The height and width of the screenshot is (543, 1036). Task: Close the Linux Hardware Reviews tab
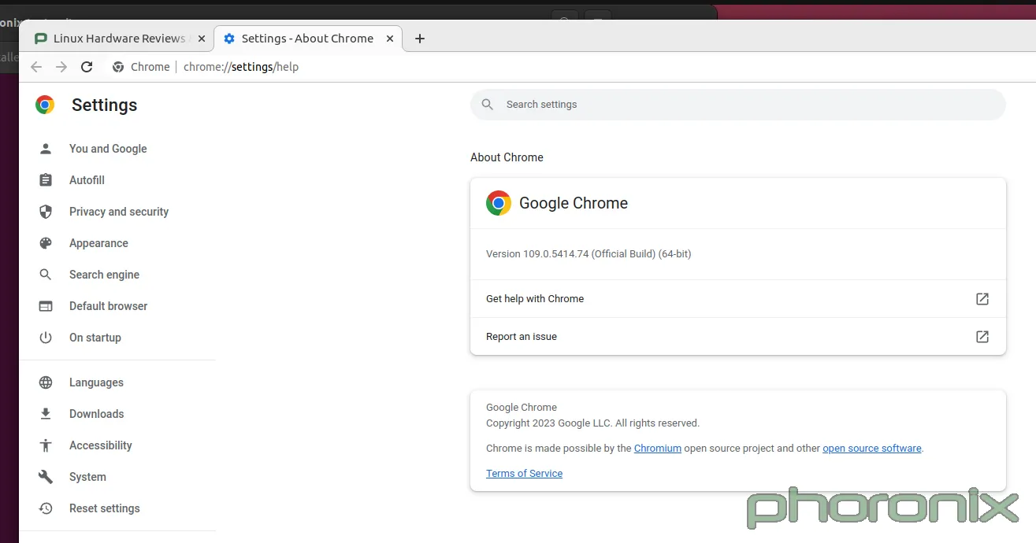[201, 39]
